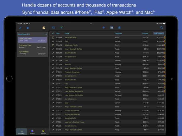
Task: Open the Spring Lake Internet transaction
Action: 107,114
